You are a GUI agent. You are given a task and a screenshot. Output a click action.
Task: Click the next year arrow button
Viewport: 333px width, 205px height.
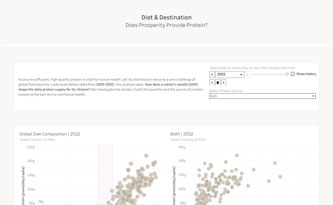point(247,75)
